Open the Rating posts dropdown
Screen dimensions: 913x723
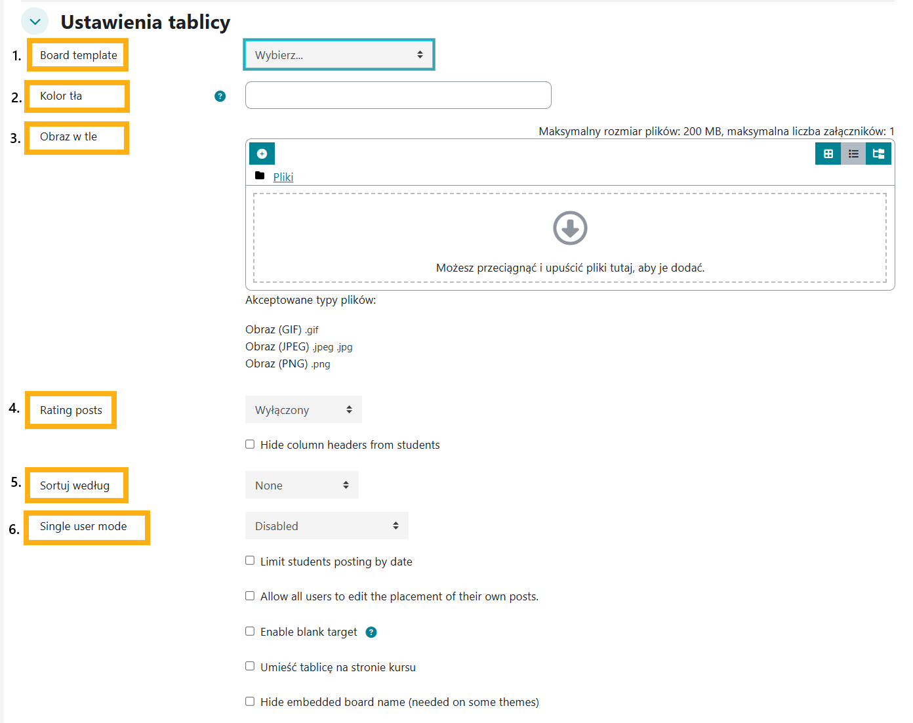(x=303, y=410)
